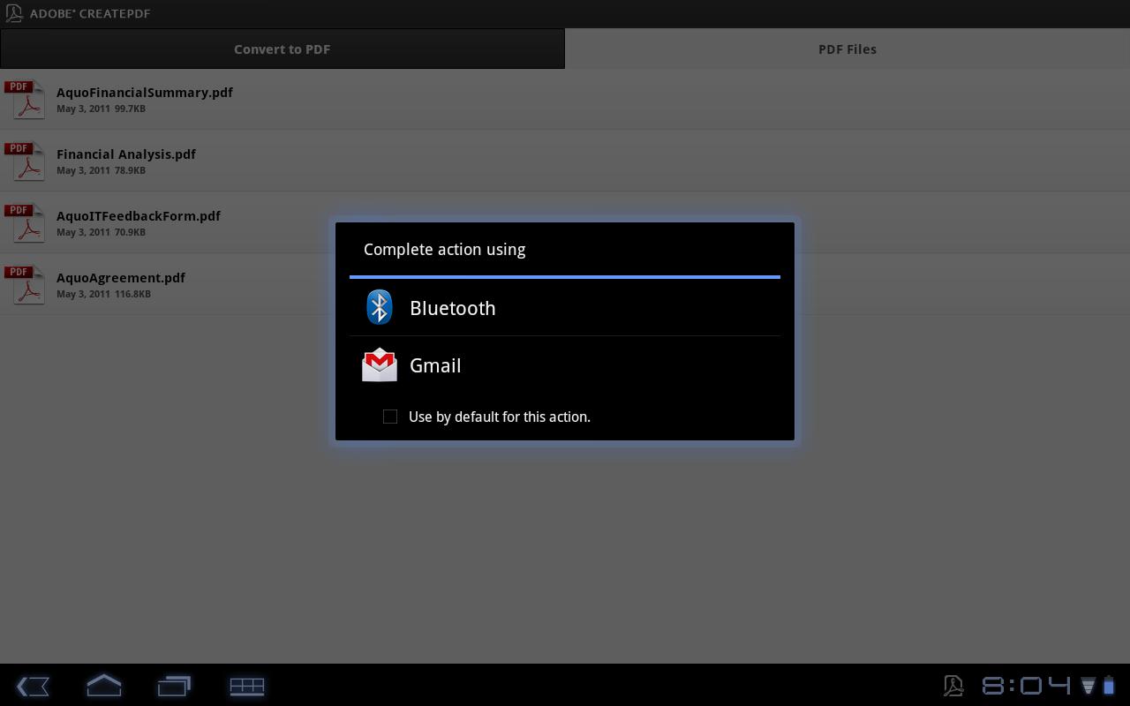Open AquoAgreement.pdf file name

[121, 277]
